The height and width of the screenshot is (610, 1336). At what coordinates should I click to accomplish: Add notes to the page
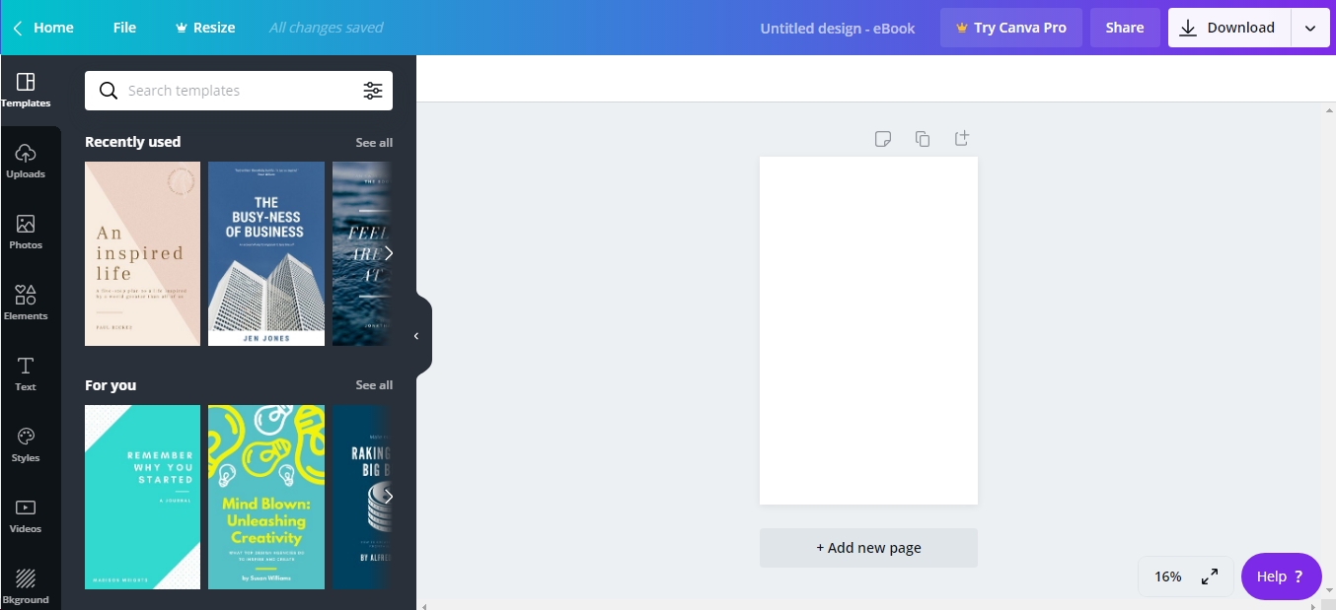click(883, 139)
